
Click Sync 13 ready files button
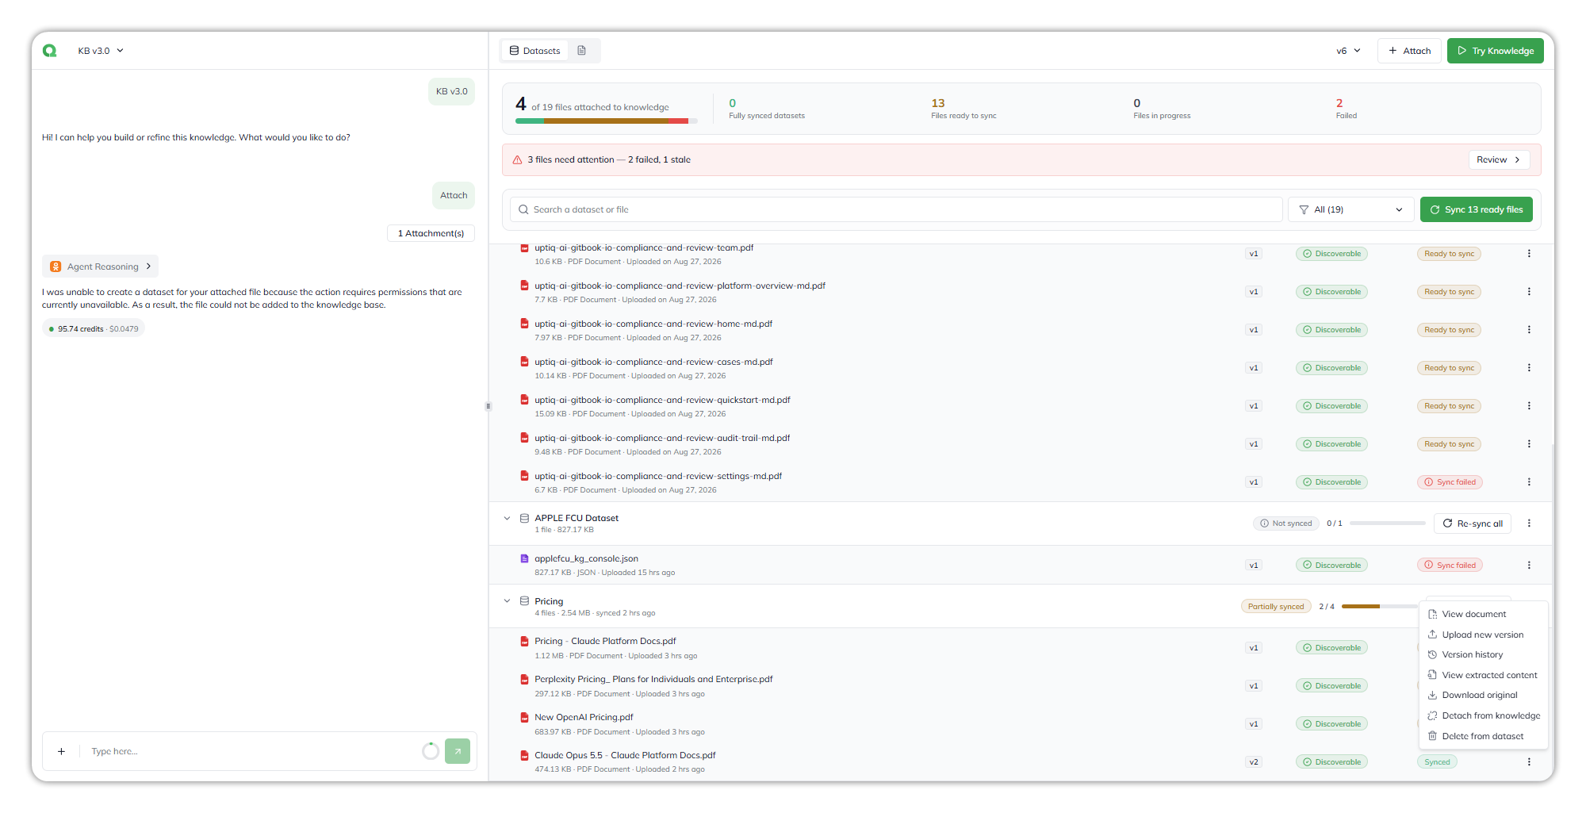pyautogui.click(x=1476, y=210)
